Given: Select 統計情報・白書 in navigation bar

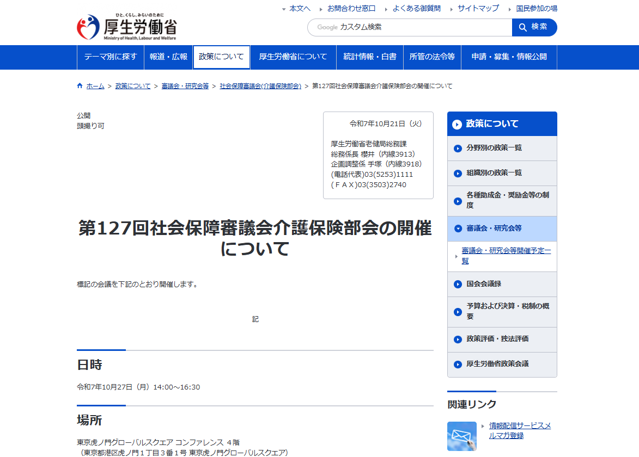Looking at the screenshot, I should pos(369,57).
